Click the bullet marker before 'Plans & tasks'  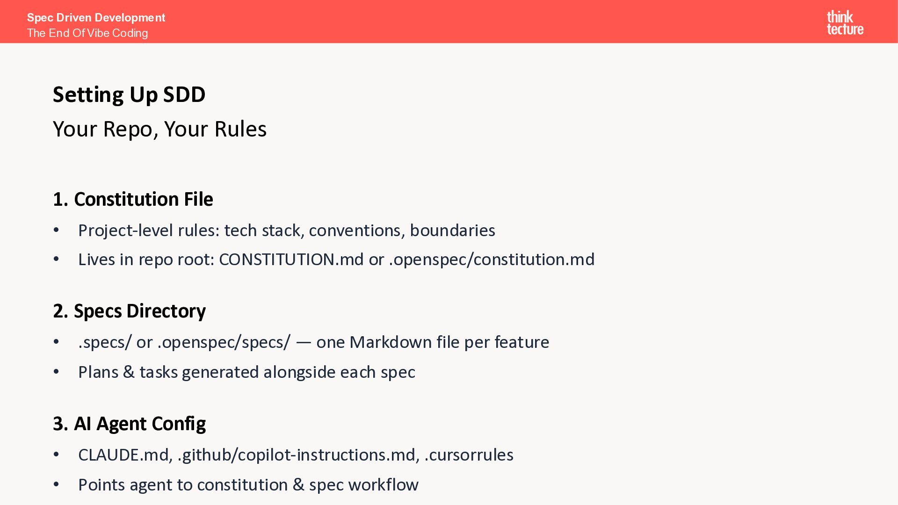[56, 372]
